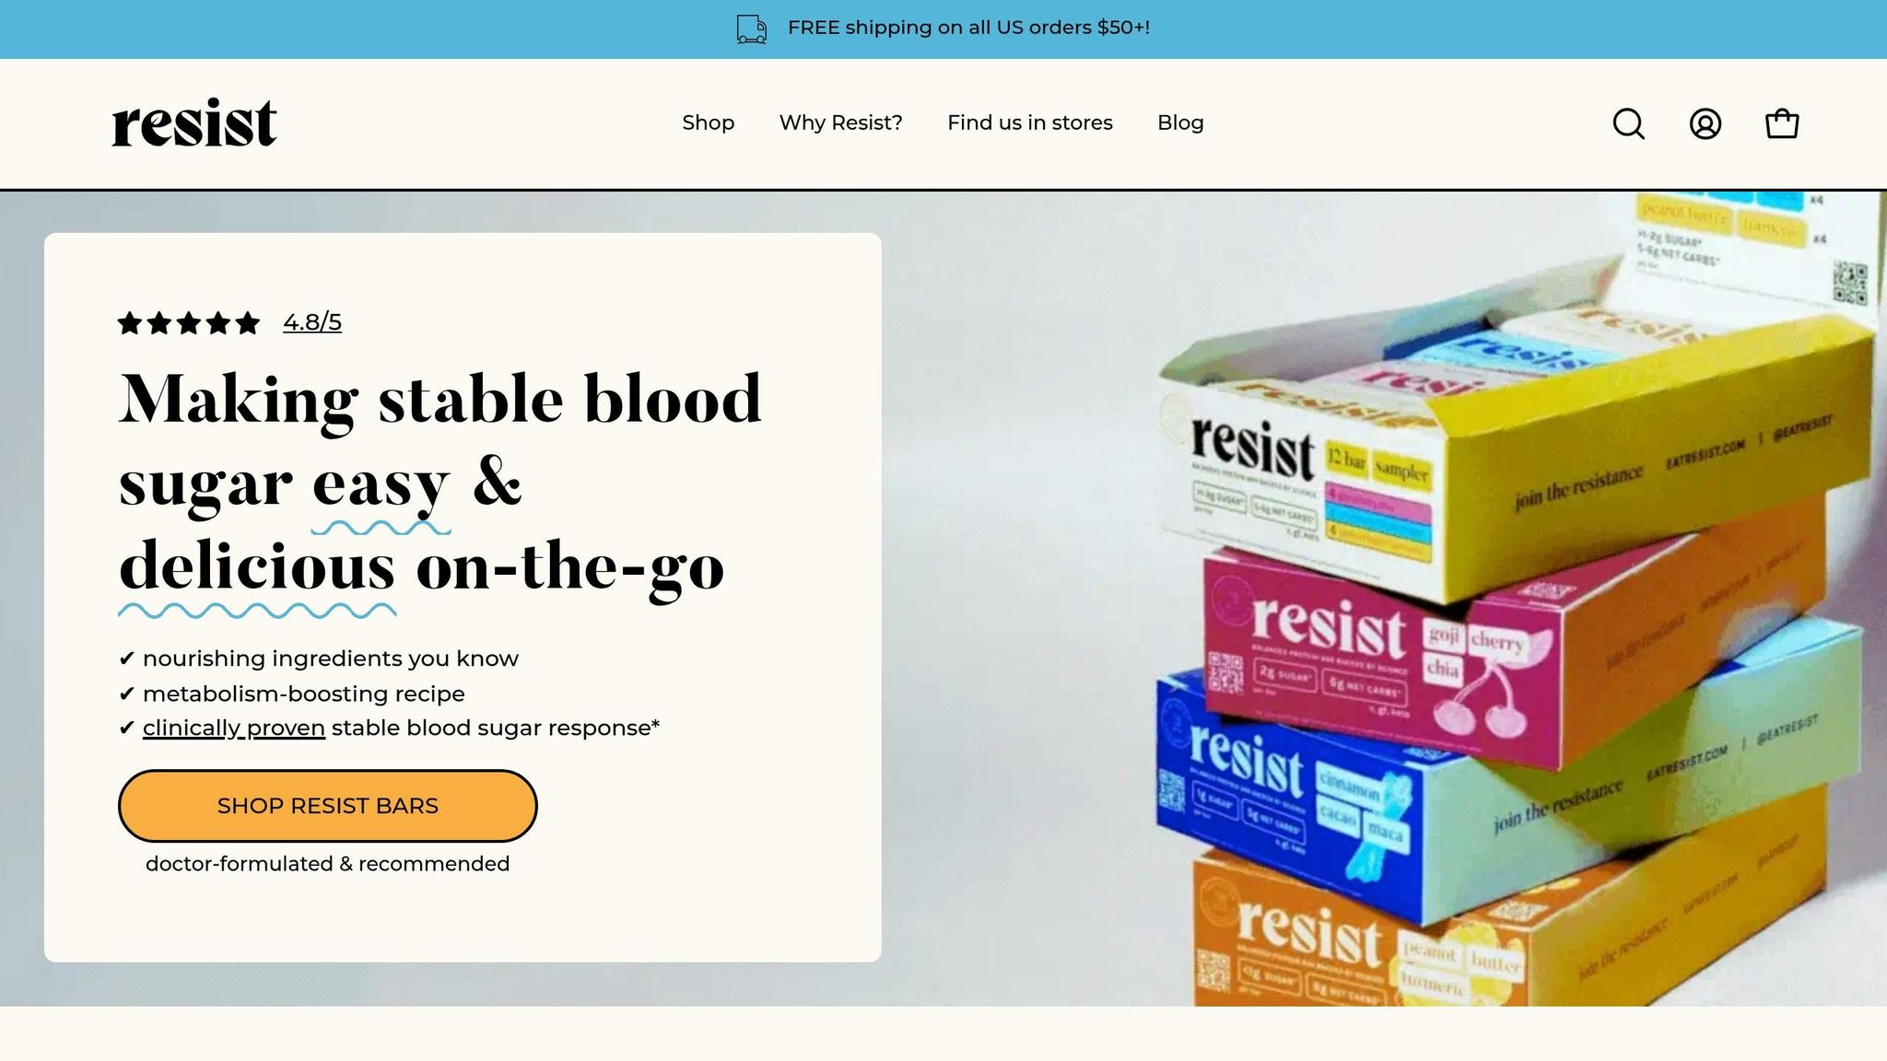Open the search magnifier icon
Viewport: 1887px width, 1061px height.
click(x=1628, y=123)
